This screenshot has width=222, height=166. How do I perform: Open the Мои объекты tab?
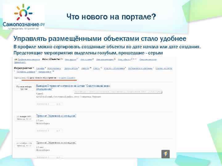tap(51, 59)
